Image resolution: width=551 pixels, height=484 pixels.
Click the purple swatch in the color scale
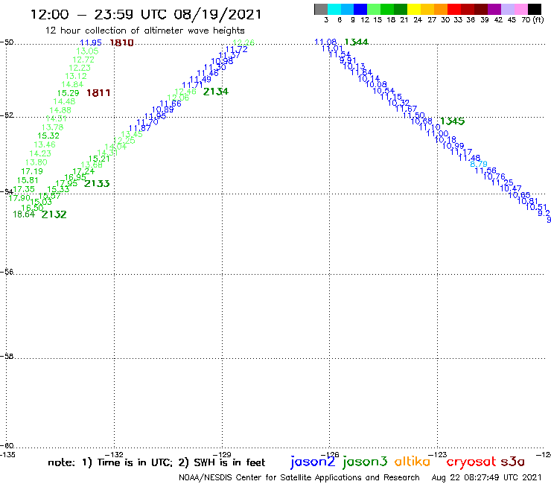(494, 9)
